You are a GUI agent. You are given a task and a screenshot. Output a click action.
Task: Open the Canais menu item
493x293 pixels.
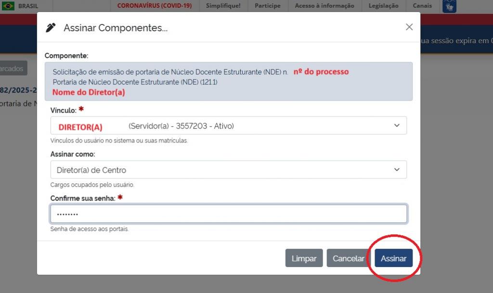422,6
